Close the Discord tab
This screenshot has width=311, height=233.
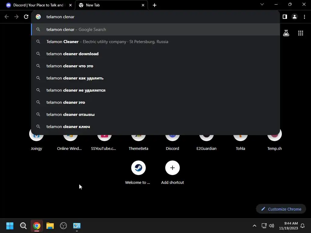[70, 5]
